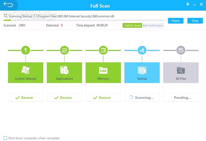Image resolution: width=206 pixels, height=141 pixels.
Task: Select step 1 circle marker
Action: coord(26,50)
